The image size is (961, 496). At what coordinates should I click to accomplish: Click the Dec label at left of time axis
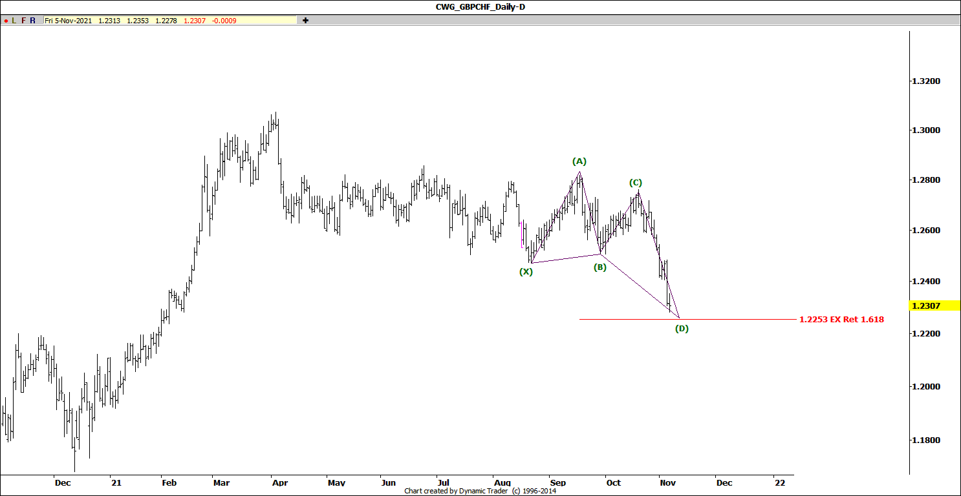coord(63,482)
